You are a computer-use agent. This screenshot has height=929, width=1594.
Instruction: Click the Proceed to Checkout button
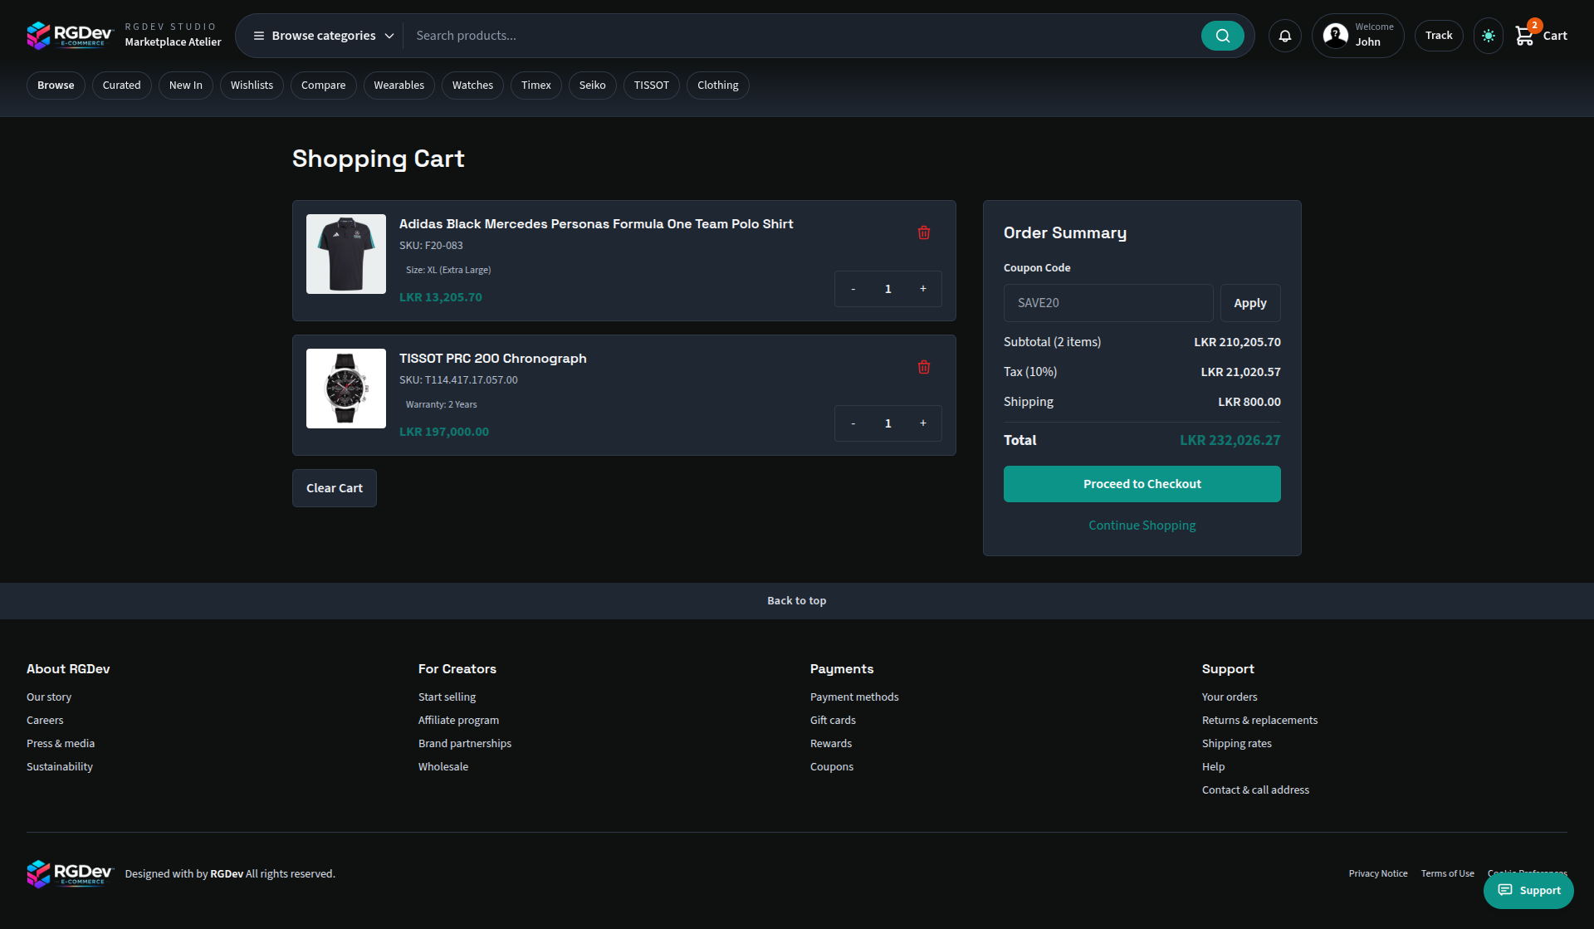(x=1142, y=483)
